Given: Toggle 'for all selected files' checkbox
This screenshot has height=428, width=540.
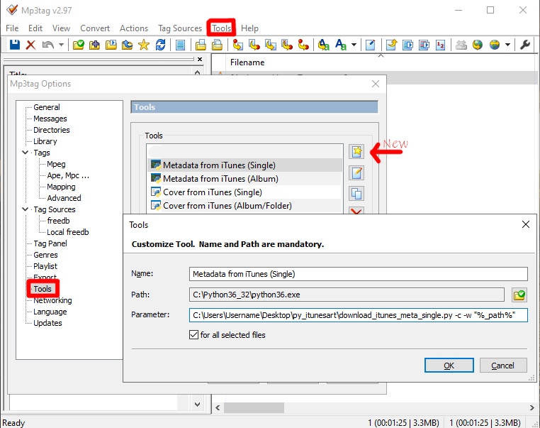Looking at the screenshot, I should (194, 334).
